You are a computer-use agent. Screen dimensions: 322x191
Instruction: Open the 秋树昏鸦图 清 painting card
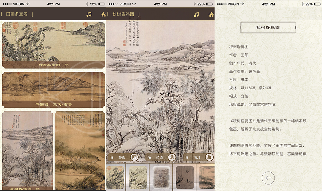(27, 151)
